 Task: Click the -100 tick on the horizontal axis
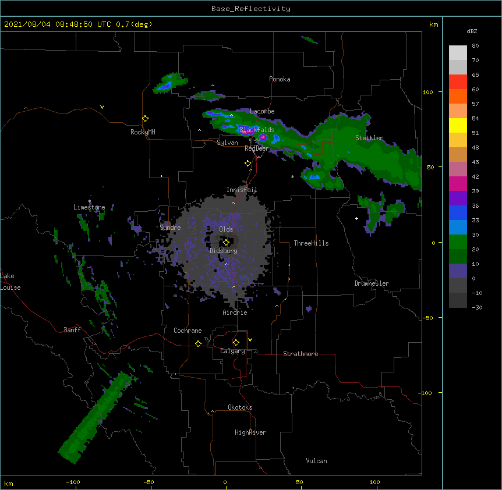tap(73, 482)
